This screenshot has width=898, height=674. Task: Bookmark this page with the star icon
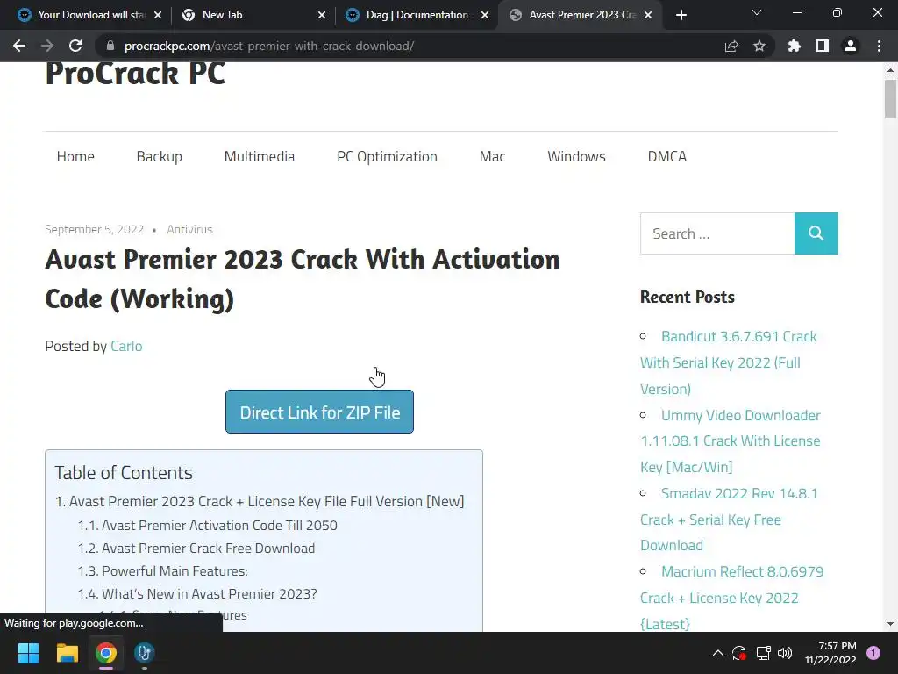click(759, 46)
